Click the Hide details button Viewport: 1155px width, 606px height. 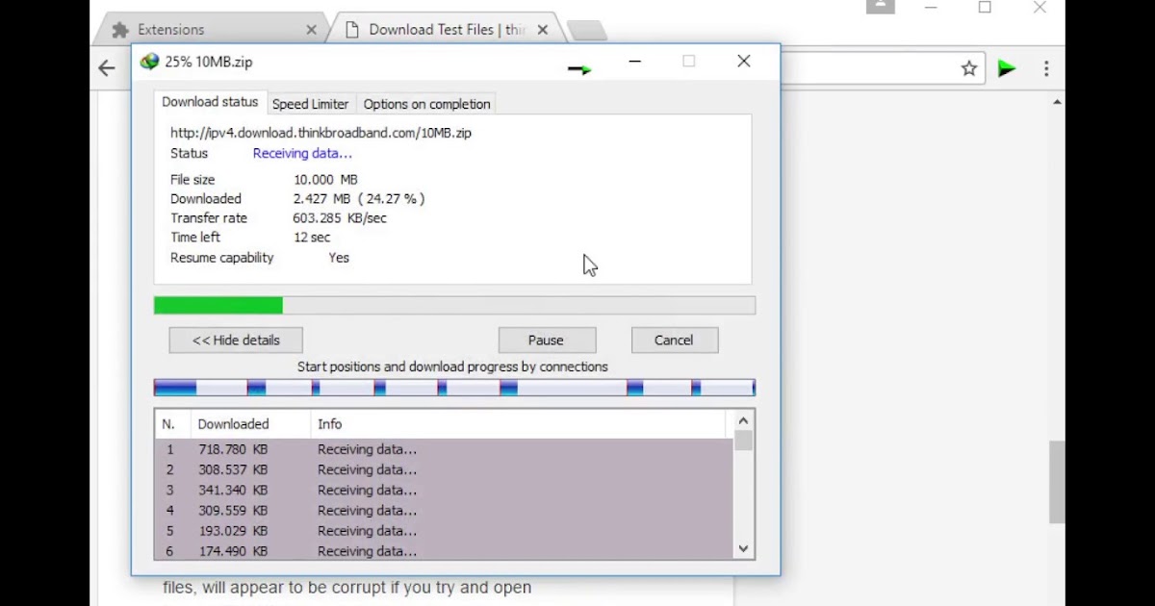tap(236, 340)
